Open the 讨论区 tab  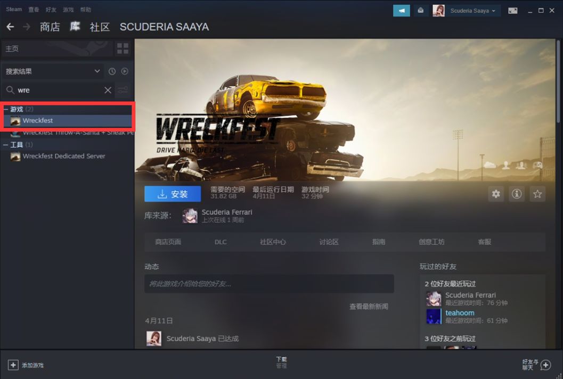(x=329, y=242)
